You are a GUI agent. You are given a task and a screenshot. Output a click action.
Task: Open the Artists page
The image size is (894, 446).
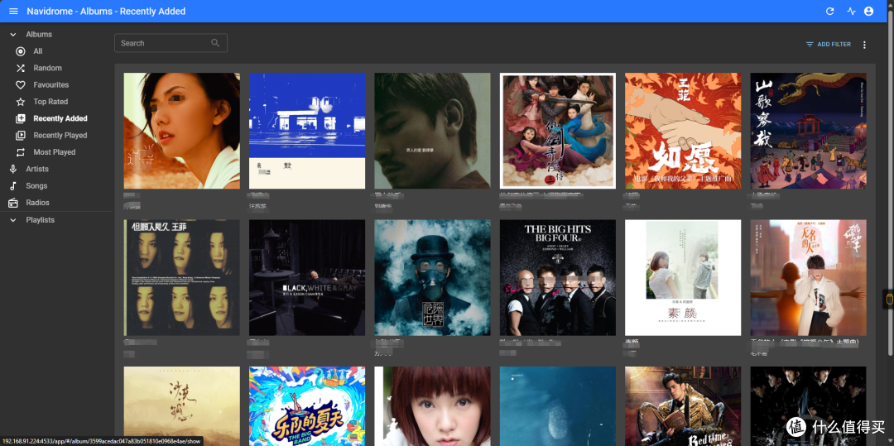pyautogui.click(x=37, y=169)
